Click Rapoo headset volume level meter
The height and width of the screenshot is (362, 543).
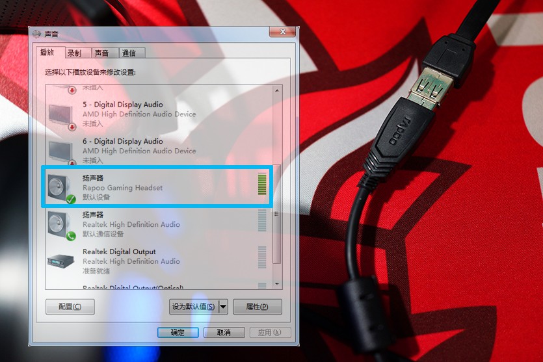point(262,184)
